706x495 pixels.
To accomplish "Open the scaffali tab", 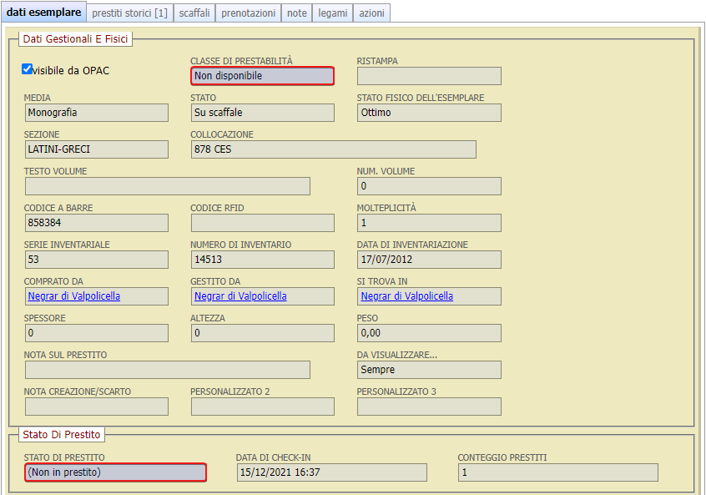I will [x=194, y=13].
